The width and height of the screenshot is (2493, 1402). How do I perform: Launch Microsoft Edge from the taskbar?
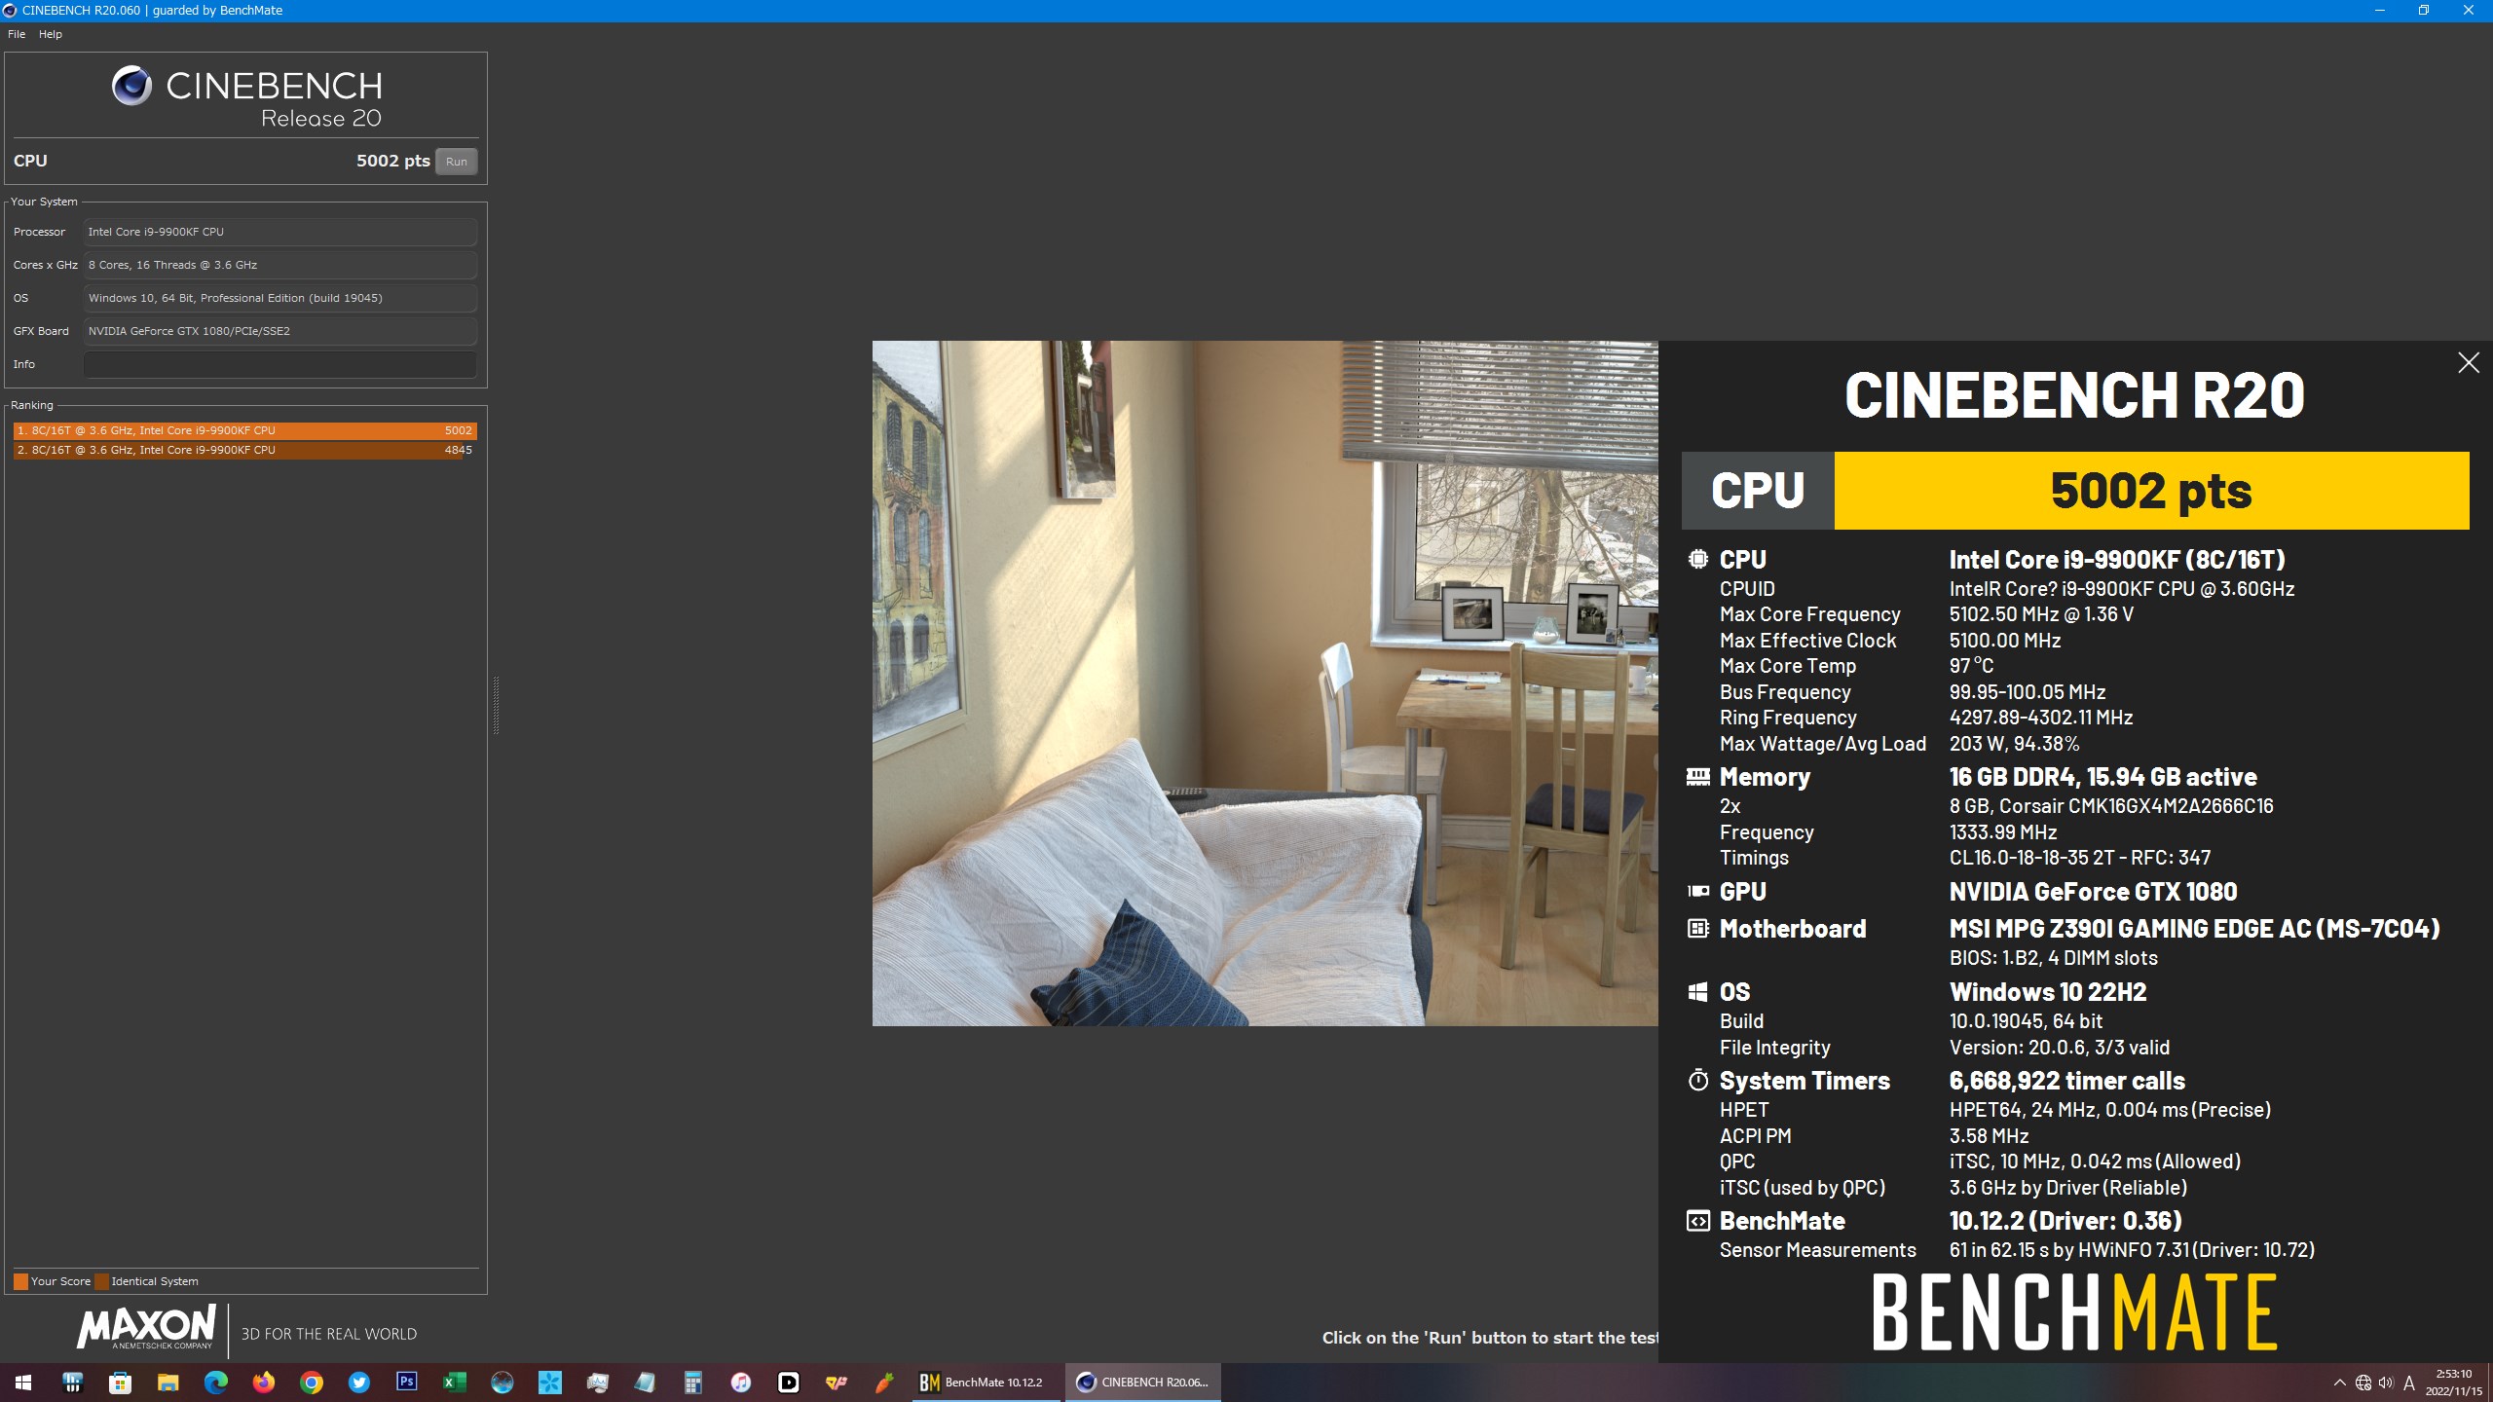pyautogui.click(x=215, y=1383)
